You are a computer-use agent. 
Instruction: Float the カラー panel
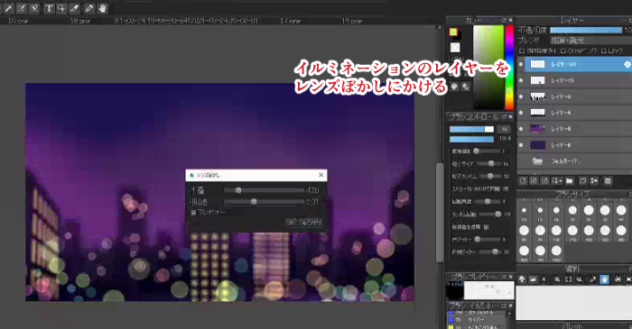click(x=504, y=20)
